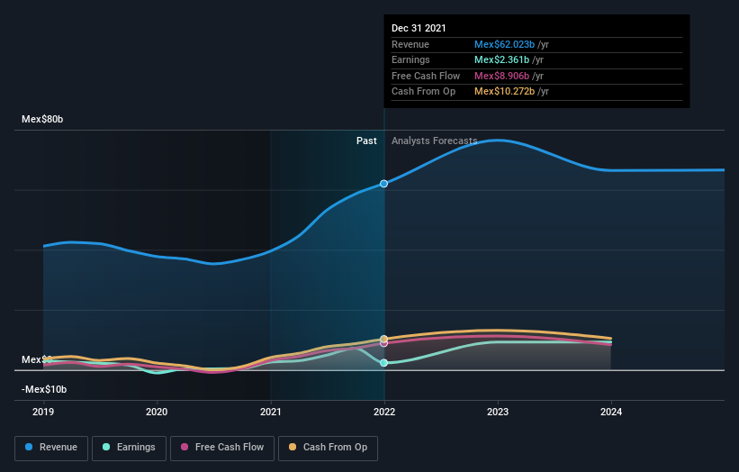Select the 2022 x-axis label
739x472 pixels.
pyautogui.click(x=384, y=412)
